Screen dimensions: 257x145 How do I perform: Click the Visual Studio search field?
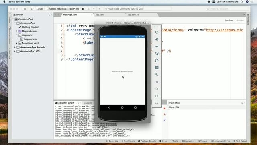pyautogui.click(x=228, y=9)
